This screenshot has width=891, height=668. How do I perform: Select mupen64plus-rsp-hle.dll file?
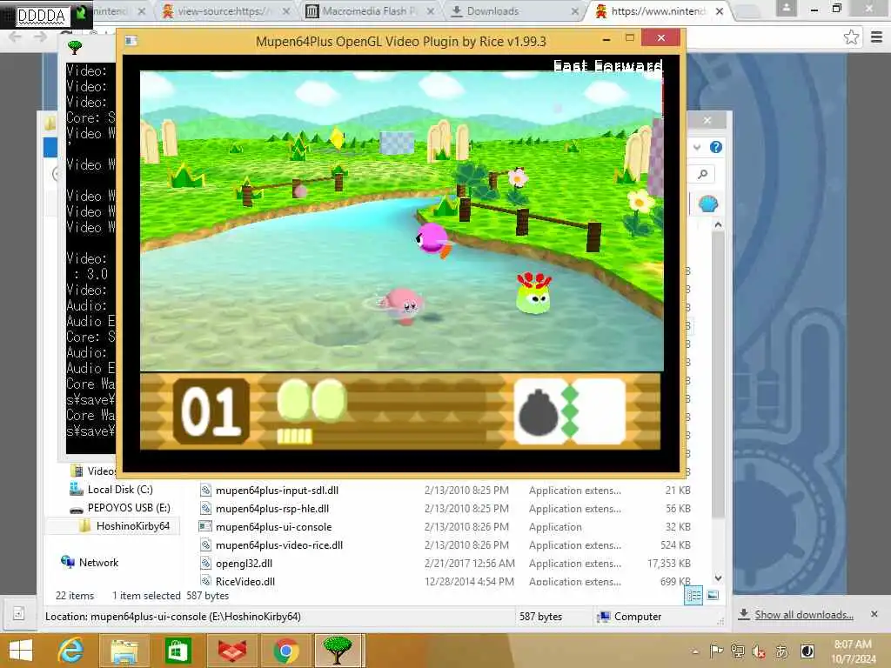click(x=272, y=508)
